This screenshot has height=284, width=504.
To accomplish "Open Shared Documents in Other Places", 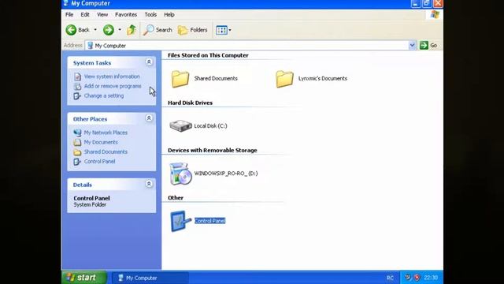I will [x=106, y=151].
